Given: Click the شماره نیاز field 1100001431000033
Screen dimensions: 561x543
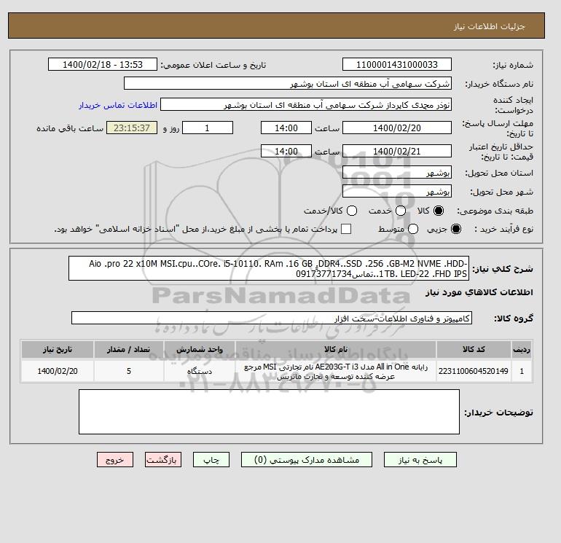Looking at the screenshot, I should point(397,64).
